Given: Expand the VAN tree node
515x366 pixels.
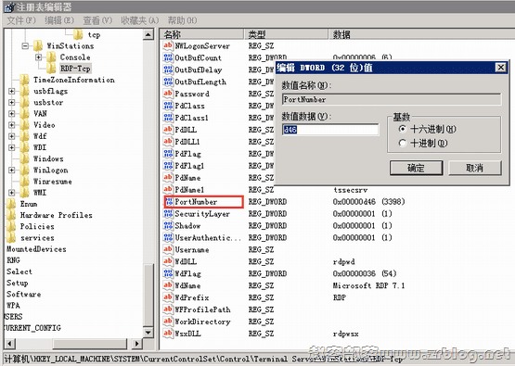Looking at the screenshot, I should (x=12, y=114).
